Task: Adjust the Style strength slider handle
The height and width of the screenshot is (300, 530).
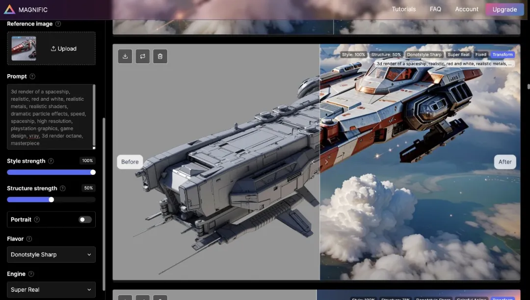Action: 93,172
